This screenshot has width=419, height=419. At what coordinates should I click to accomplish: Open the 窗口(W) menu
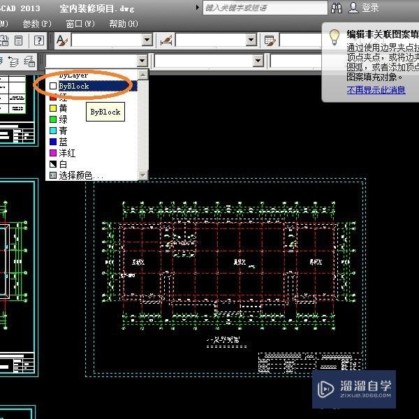[x=80, y=24]
